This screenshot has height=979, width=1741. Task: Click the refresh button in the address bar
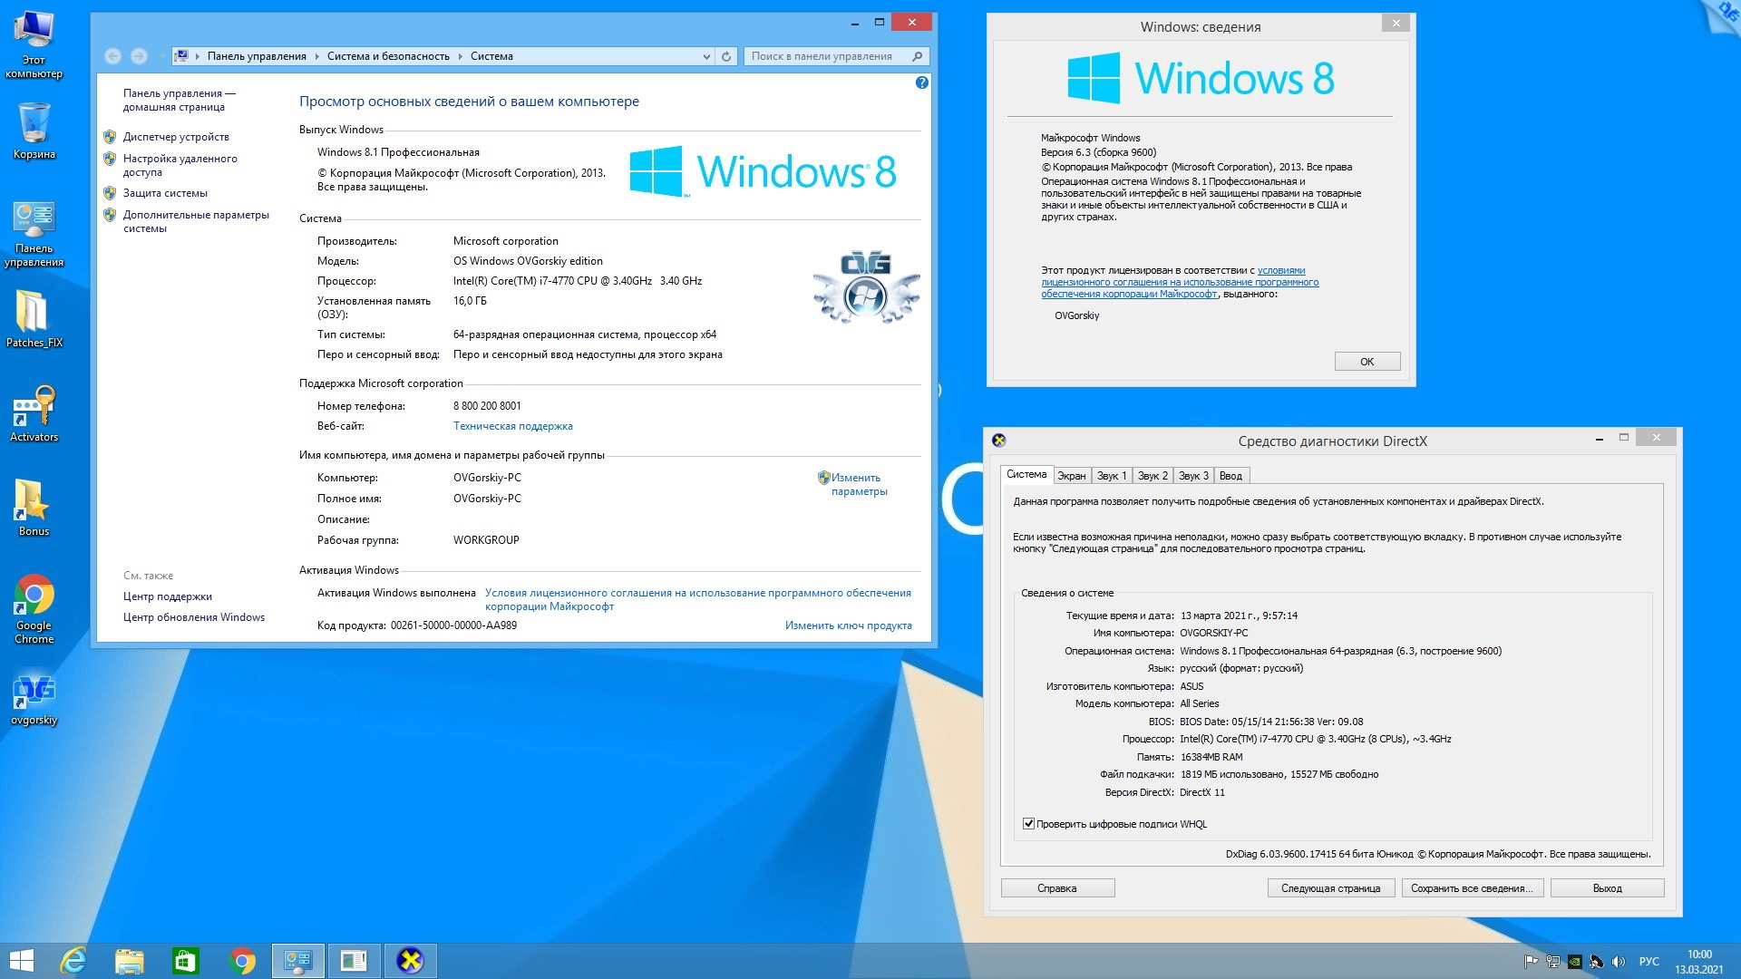coord(726,56)
